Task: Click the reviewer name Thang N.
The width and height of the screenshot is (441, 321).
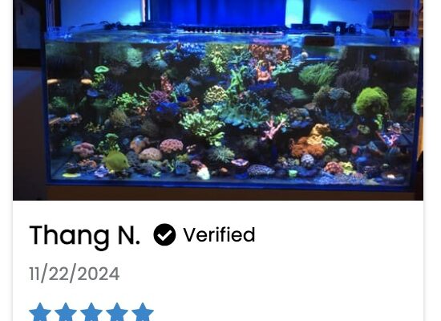Action: pos(84,235)
